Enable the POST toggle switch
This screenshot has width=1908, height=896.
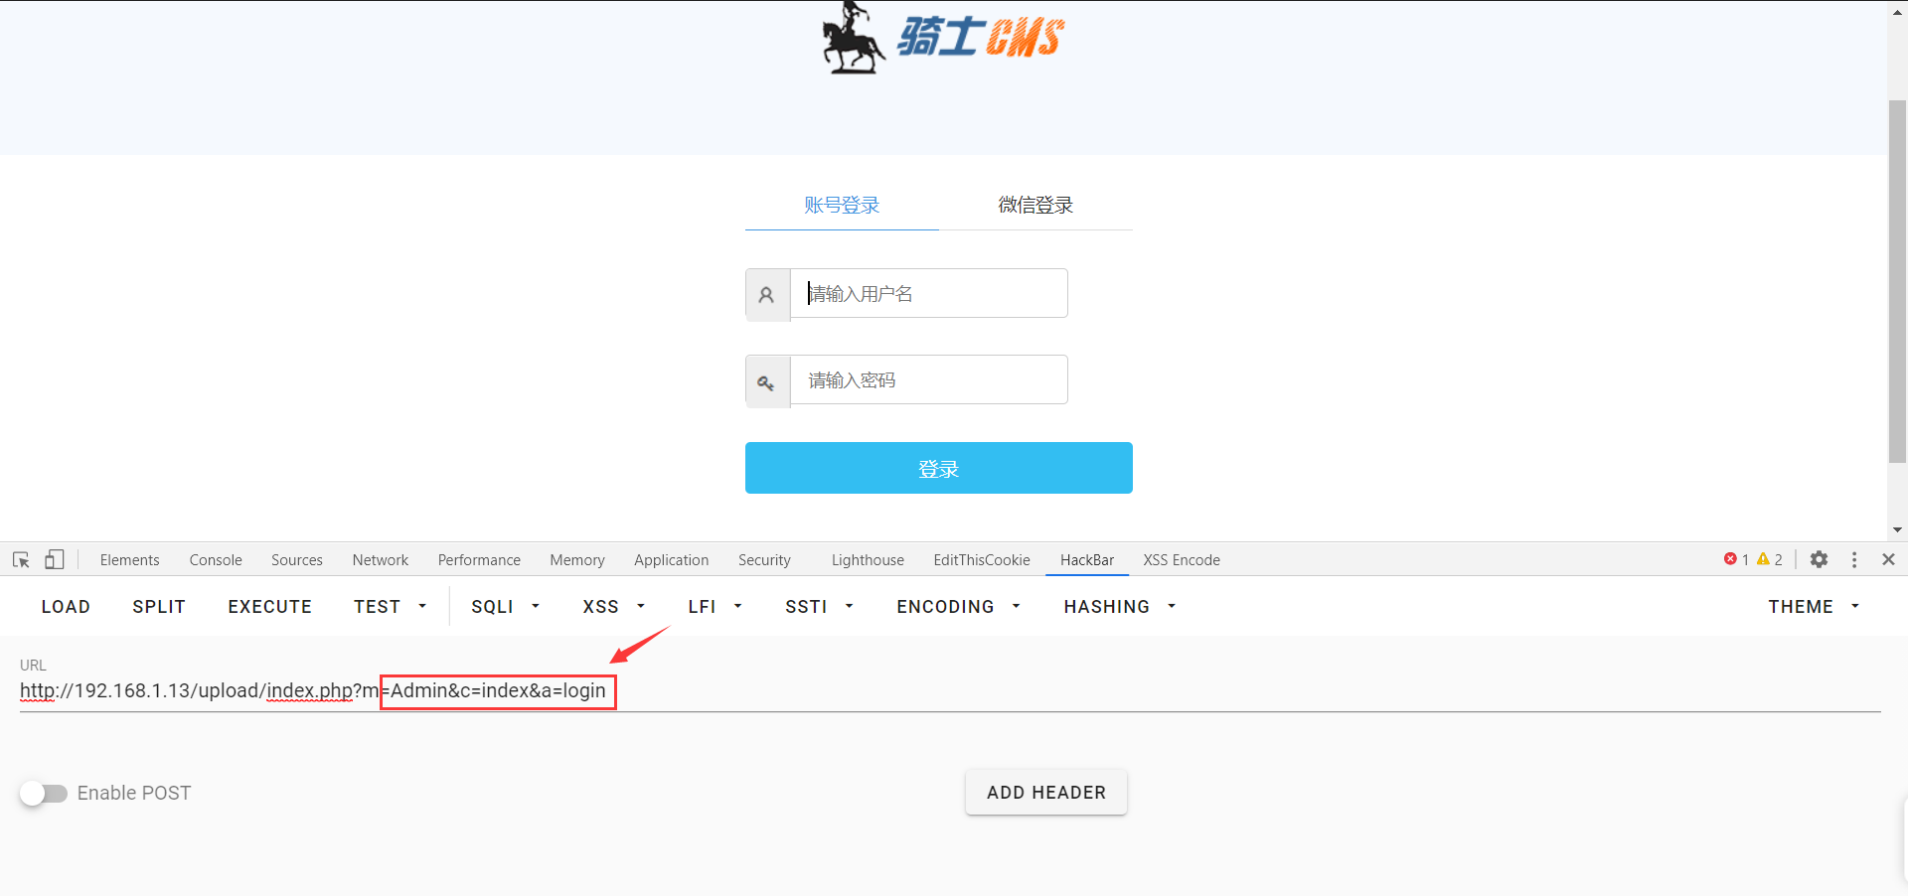pos(44,793)
